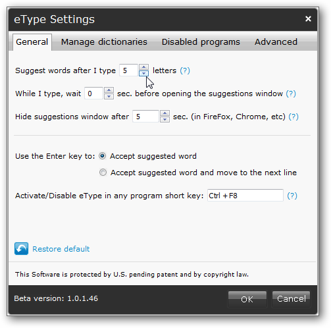Image resolution: width=331 pixels, height=328 pixels.
Task: Open help for wait seconds setting
Action: tap(291, 94)
